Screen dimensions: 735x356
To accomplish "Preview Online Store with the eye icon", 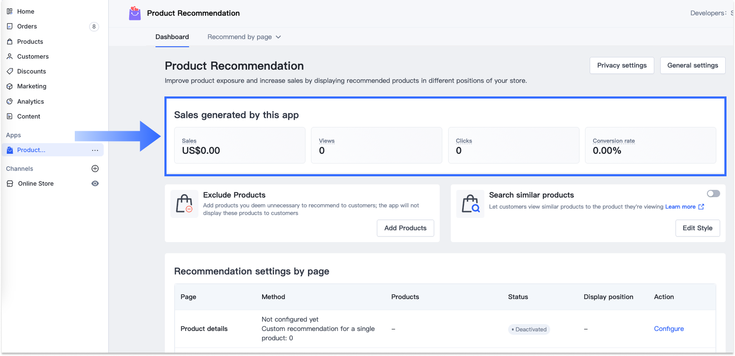I will click(x=95, y=184).
